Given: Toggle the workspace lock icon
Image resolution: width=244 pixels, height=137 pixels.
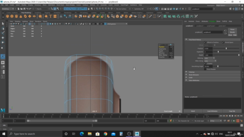Looking at the screenshot, I should (x=242, y=5).
